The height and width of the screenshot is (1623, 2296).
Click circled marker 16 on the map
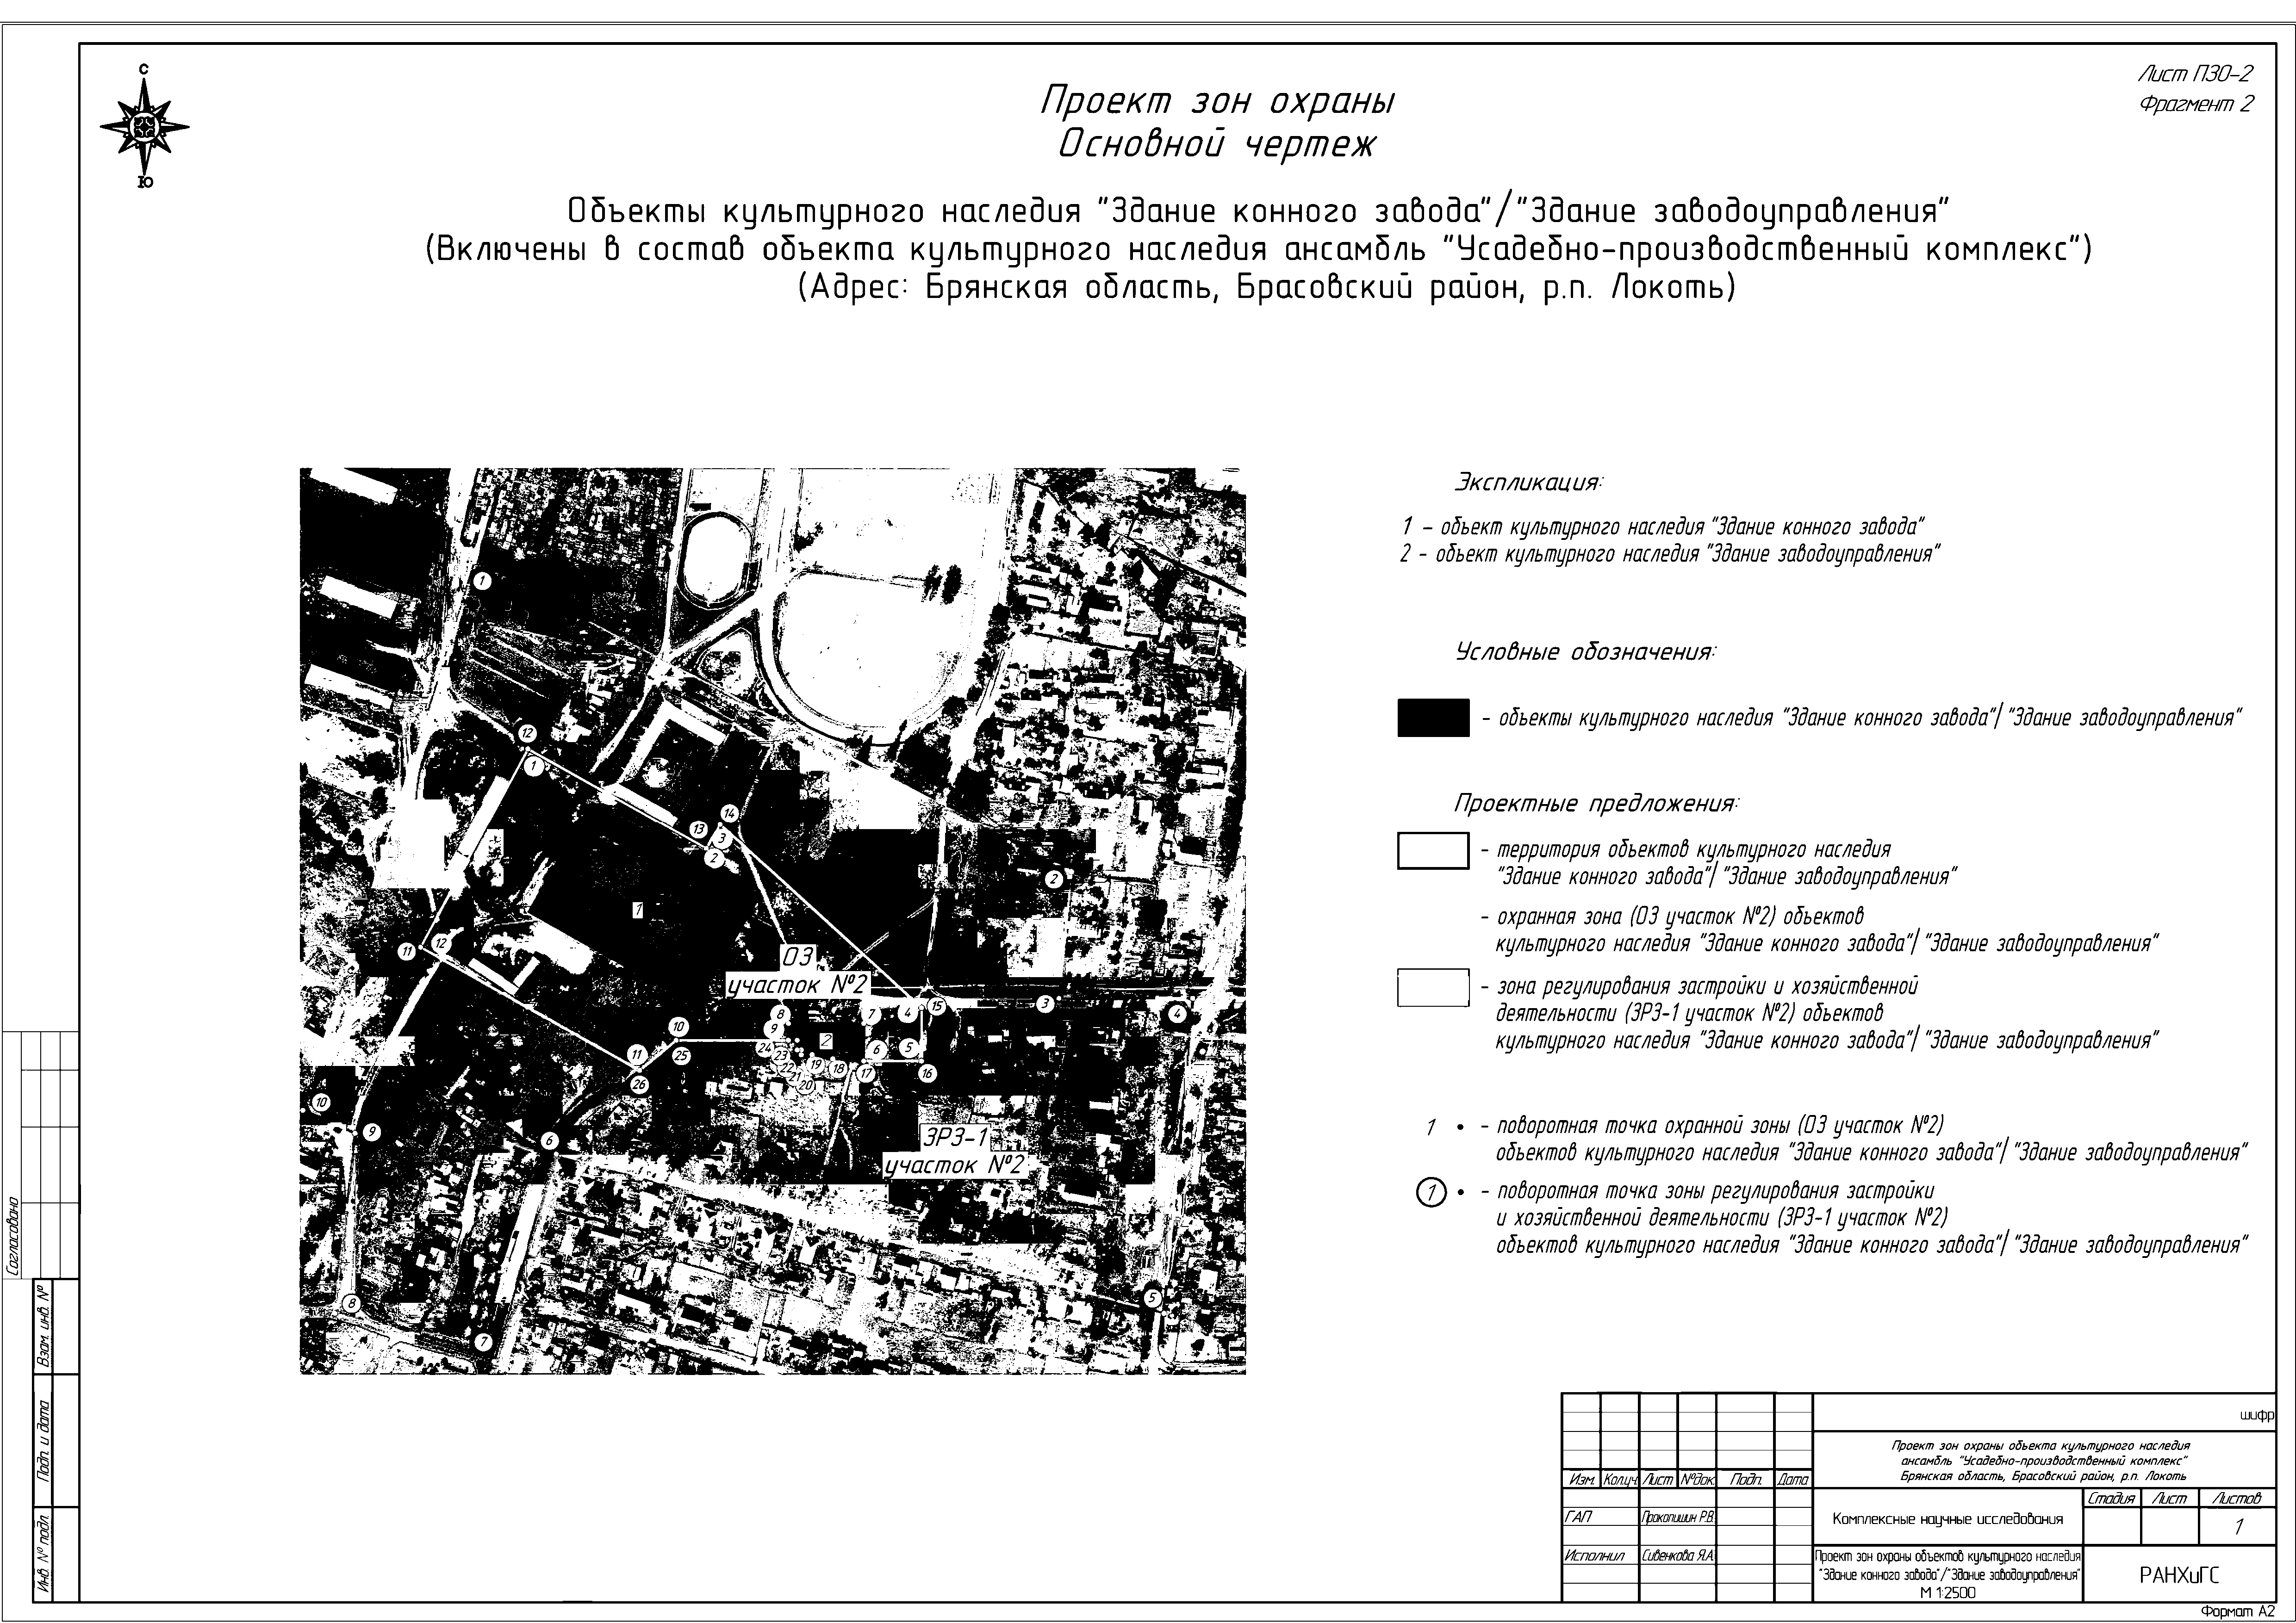(927, 1073)
